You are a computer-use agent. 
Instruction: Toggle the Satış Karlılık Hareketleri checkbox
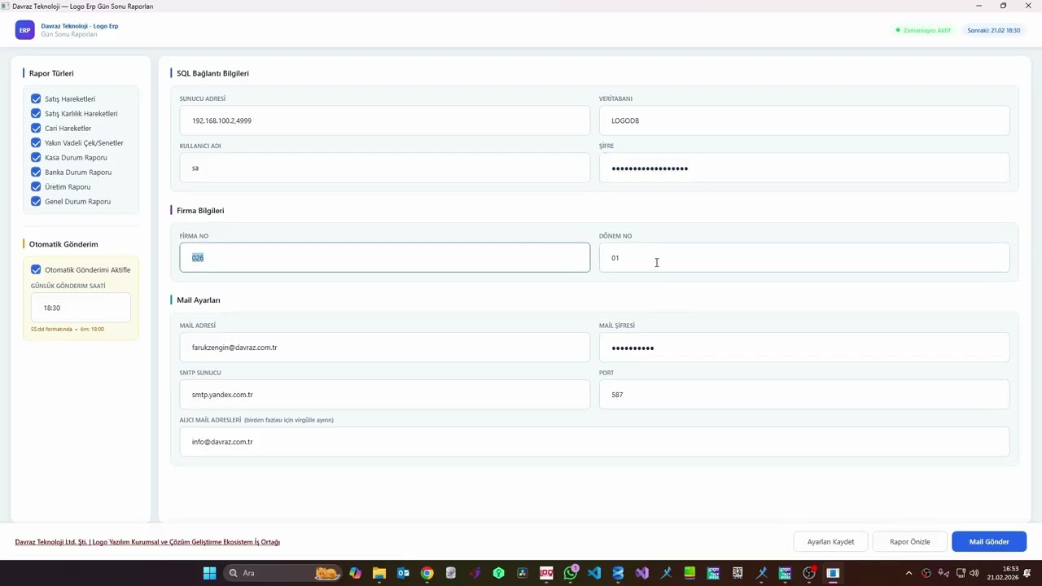[36, 114]
